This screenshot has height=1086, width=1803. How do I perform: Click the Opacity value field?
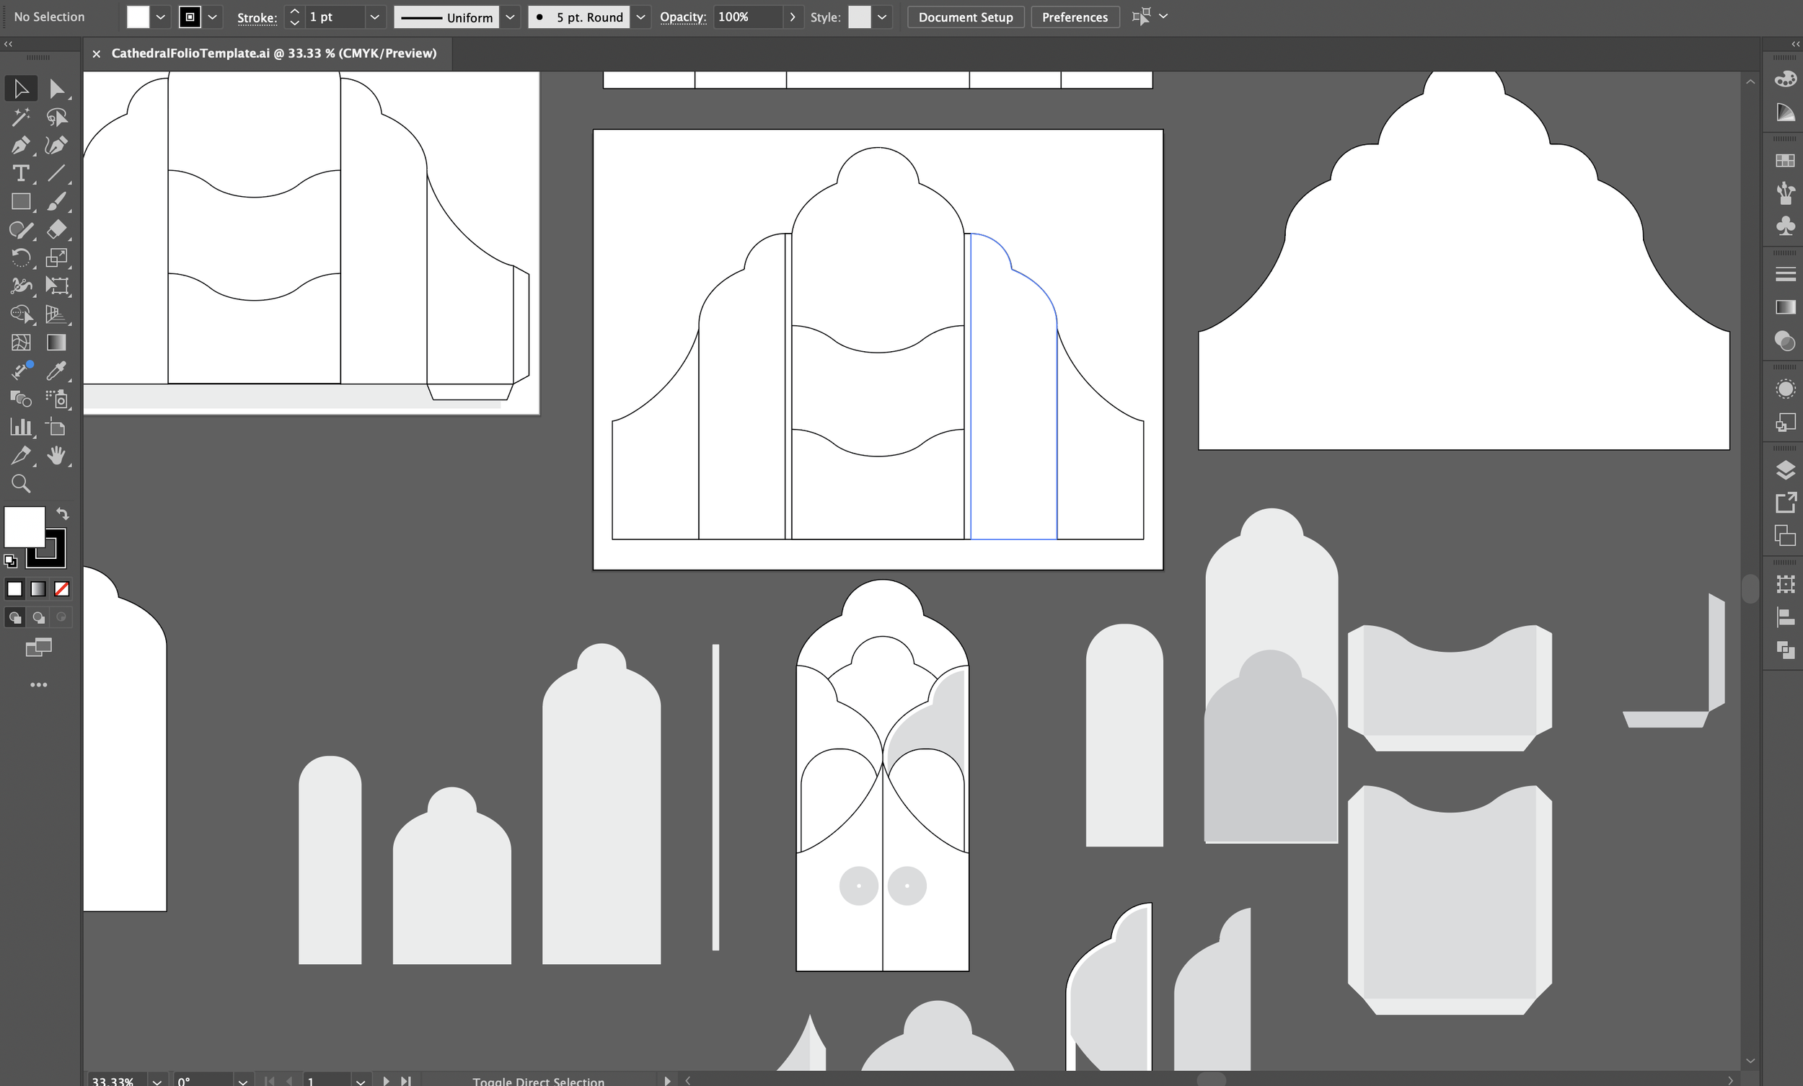746,17
